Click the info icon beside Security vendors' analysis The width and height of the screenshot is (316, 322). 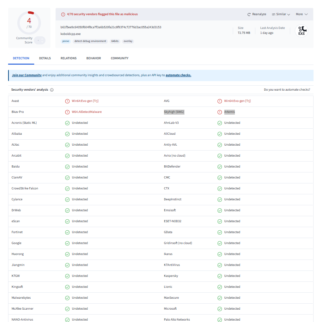click(x=52, y=90)
